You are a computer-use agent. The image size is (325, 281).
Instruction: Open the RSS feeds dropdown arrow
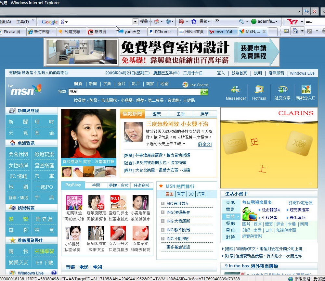tap(317, 31)
